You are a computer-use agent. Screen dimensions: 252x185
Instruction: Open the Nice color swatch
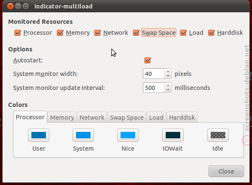[128, 135]
